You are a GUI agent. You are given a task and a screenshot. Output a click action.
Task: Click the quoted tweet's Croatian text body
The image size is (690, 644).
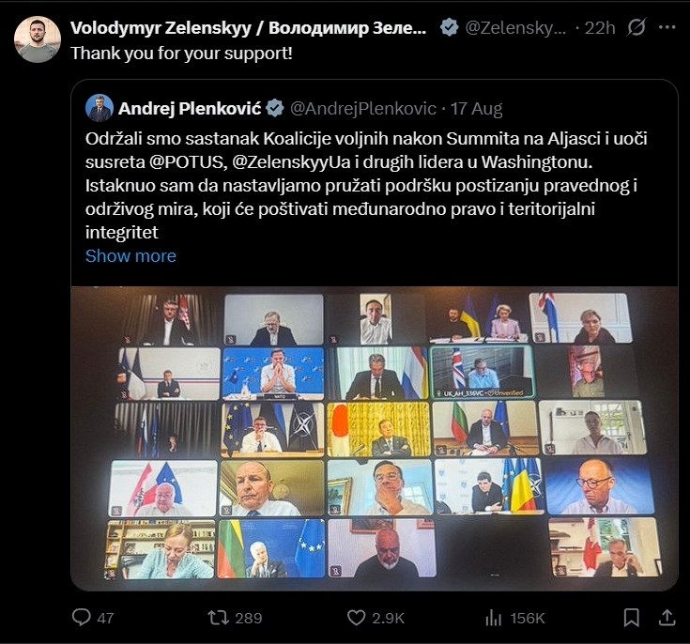coord(366,185)
